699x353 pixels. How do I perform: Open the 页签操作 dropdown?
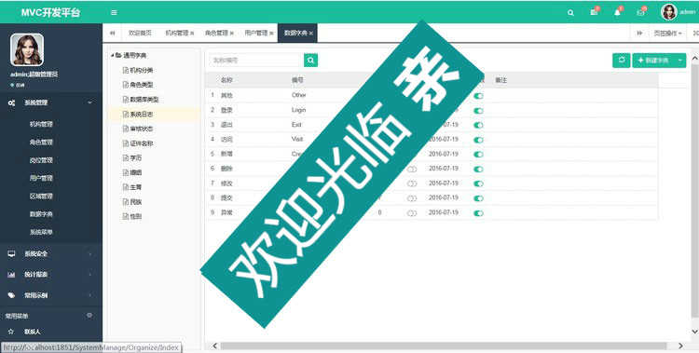(667, 34)
